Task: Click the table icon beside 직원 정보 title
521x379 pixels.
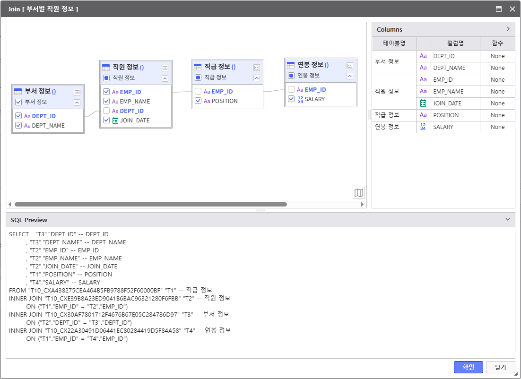Action: [106, 68]
